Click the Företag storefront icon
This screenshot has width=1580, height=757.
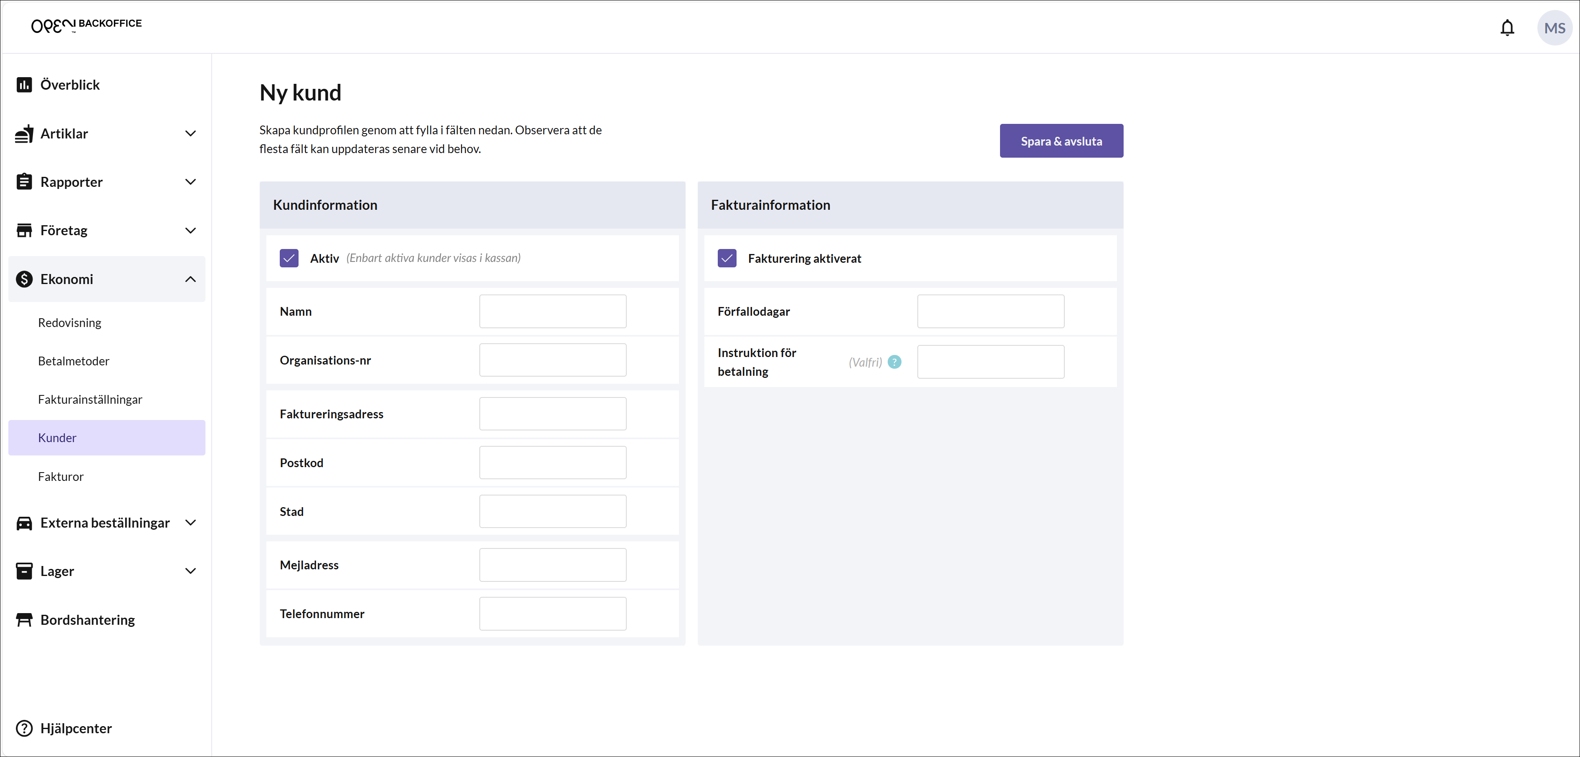pyautogui.click(x=24, y=230)
